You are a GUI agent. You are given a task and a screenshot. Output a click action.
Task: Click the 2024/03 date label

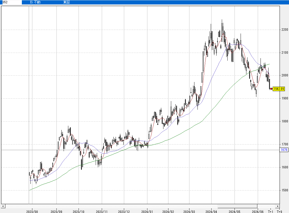[189, 212]
